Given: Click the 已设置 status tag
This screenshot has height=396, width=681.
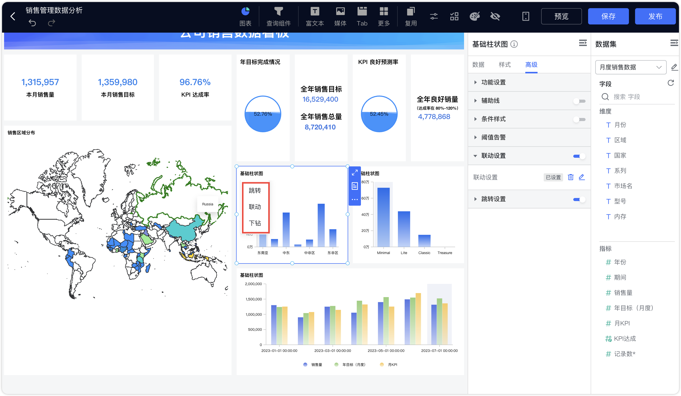Looking at the screenshot, I should click(x=553, y=177).
